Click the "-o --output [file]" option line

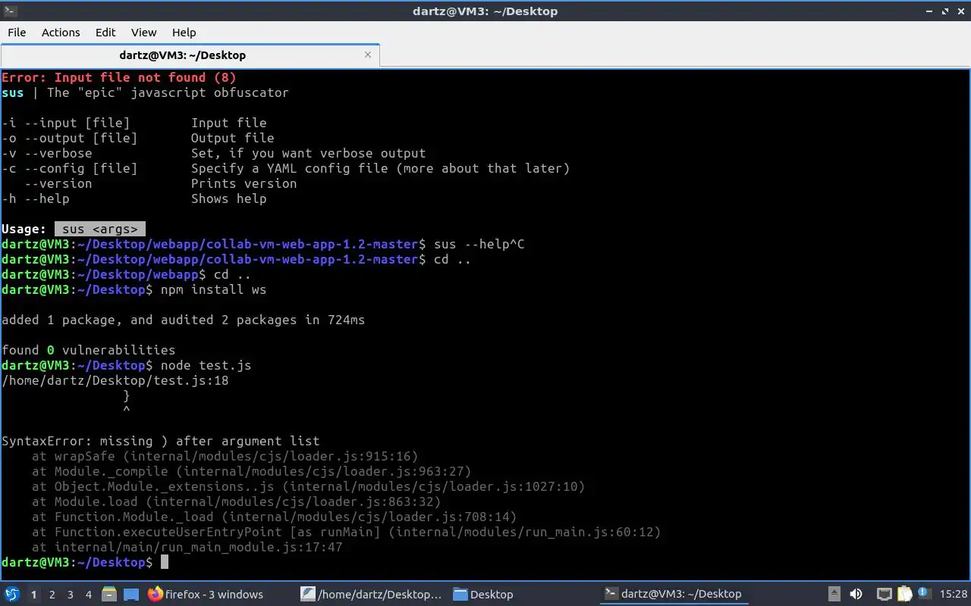(x=138, y=138)
